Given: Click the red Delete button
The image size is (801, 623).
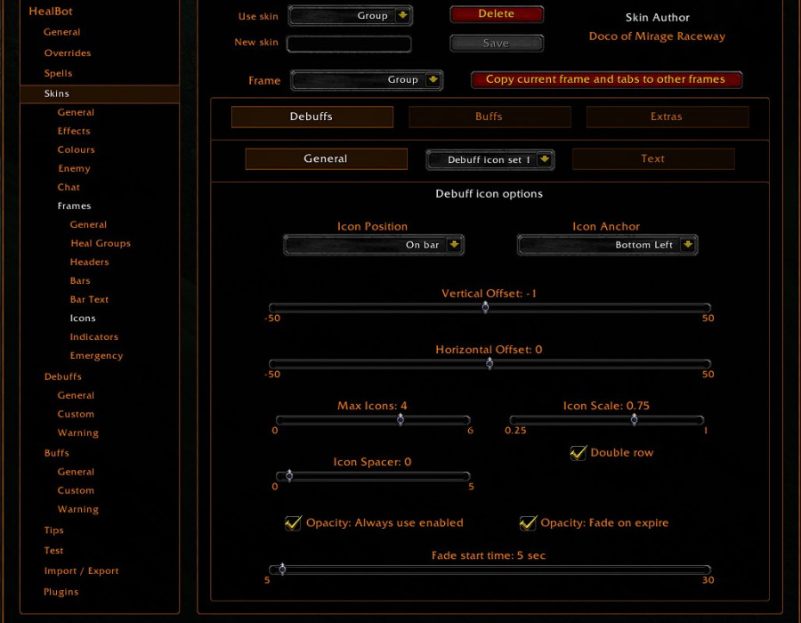Looking at the screenshot, I should (497, 14).
